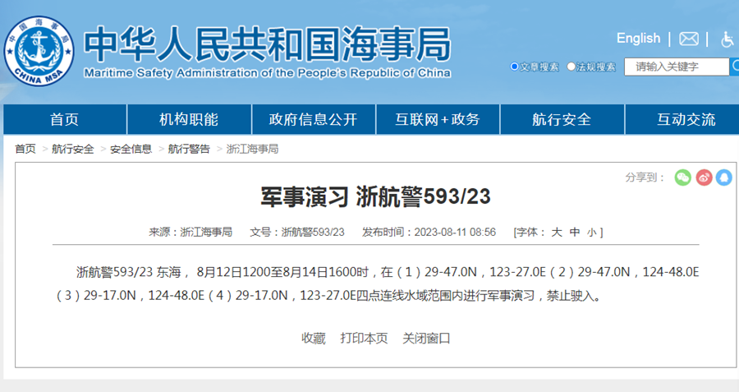Click 浙江海事局 breadcrumb link

pyautogui.click(x=252, y=149)
